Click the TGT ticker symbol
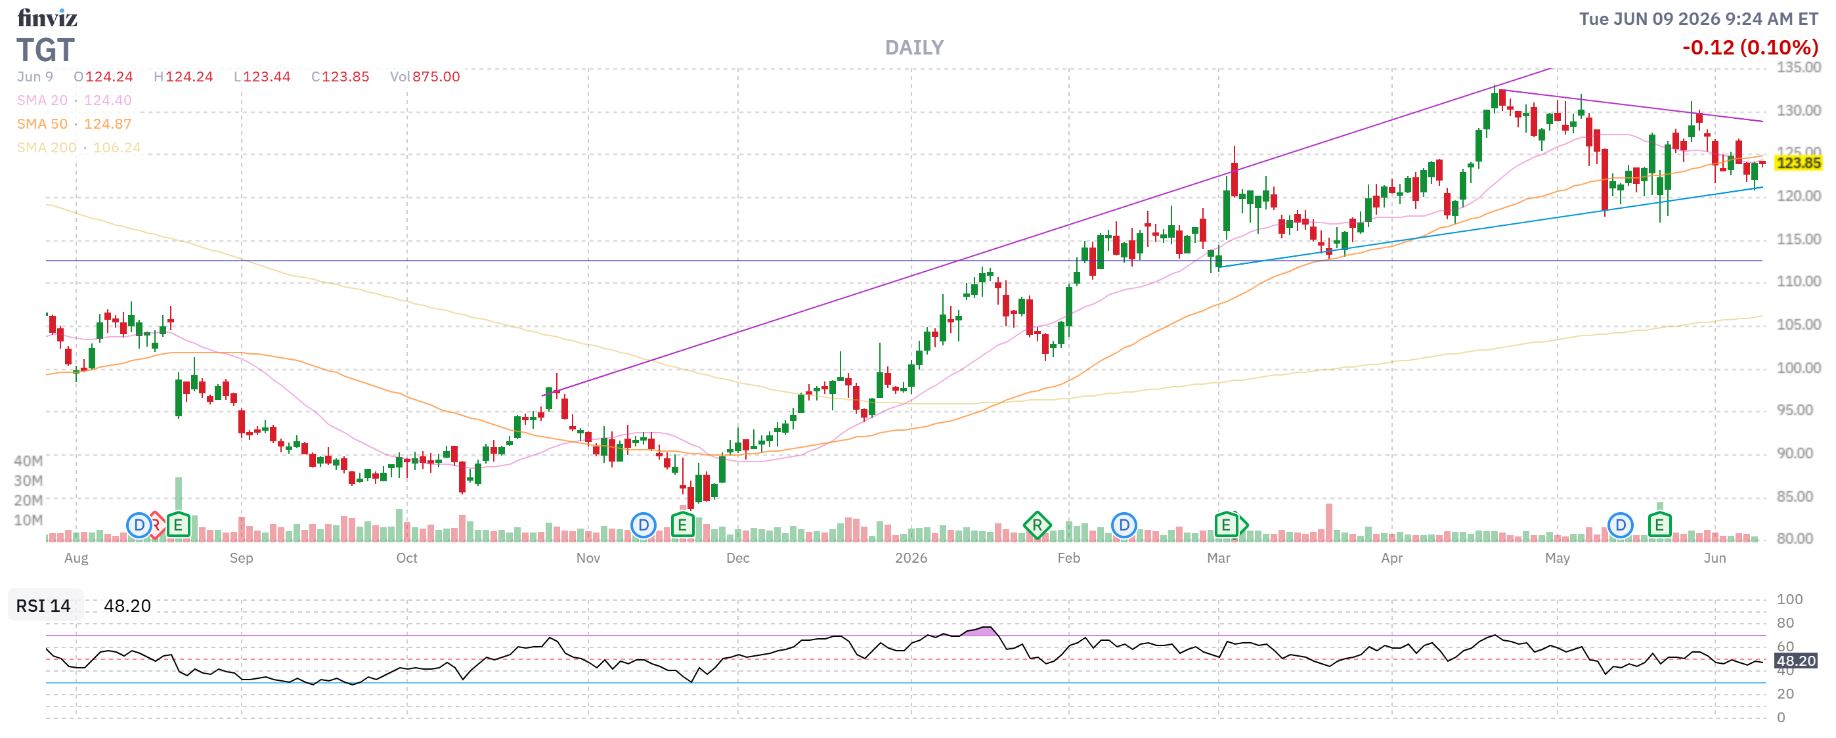Viewport: 1836px width, 738px height. click(45, 50)
